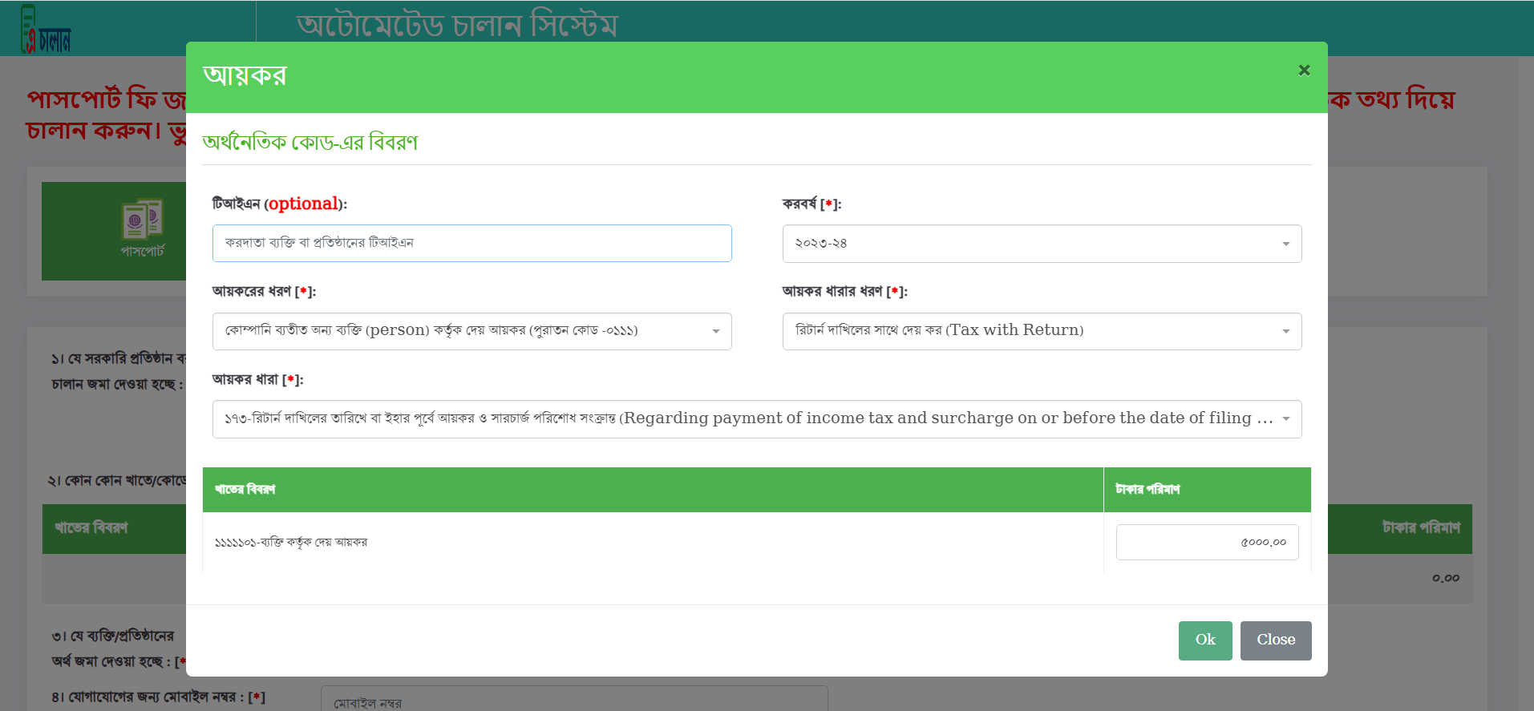The image size is (1534, 711).
Task: Close the আয়কর dialog with the X icon
Action: pyautogui.click(x=1304, y=71)
